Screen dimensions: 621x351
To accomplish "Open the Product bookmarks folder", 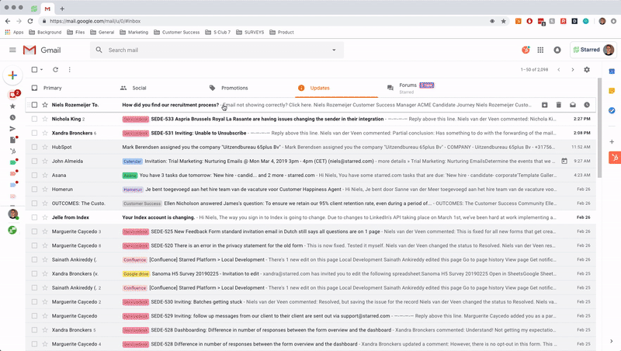I will [x=282, y=32].
